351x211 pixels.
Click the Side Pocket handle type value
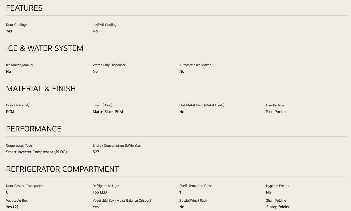pos(276,112)
